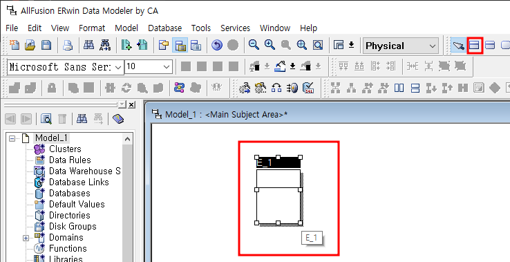This screenshot has height=262, width=510.
Task: Select Default Values in the tree
Action: (x=77, y=205)
